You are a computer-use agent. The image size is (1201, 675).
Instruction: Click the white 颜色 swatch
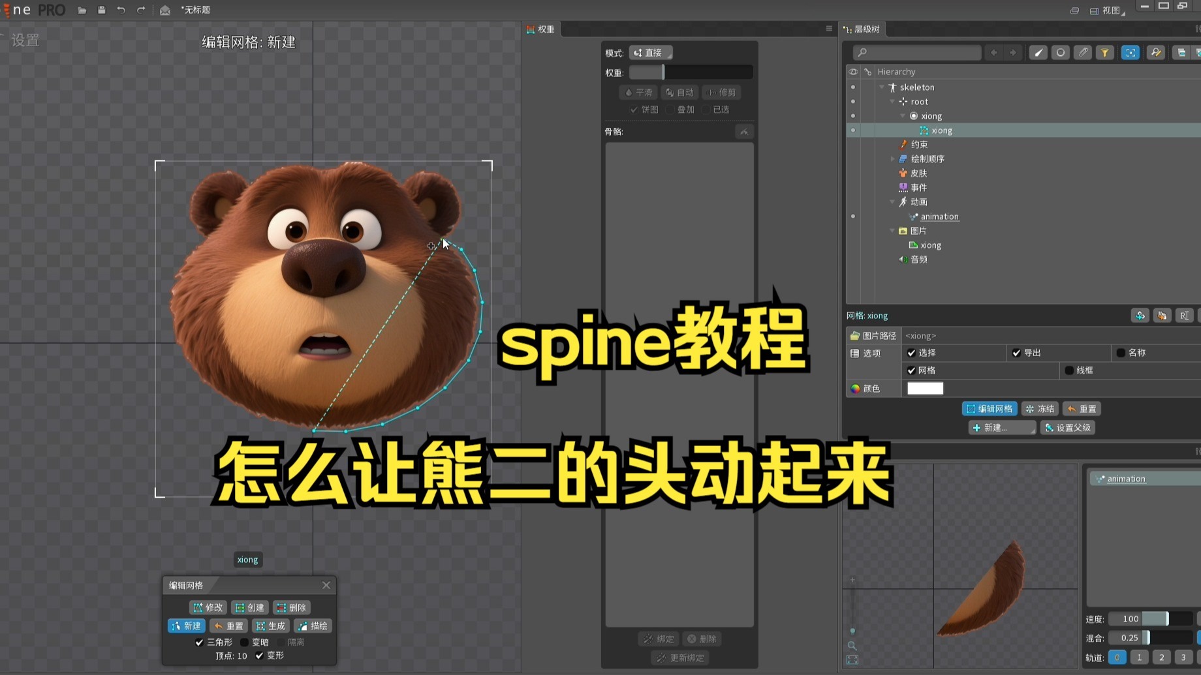tap(925, 389)
